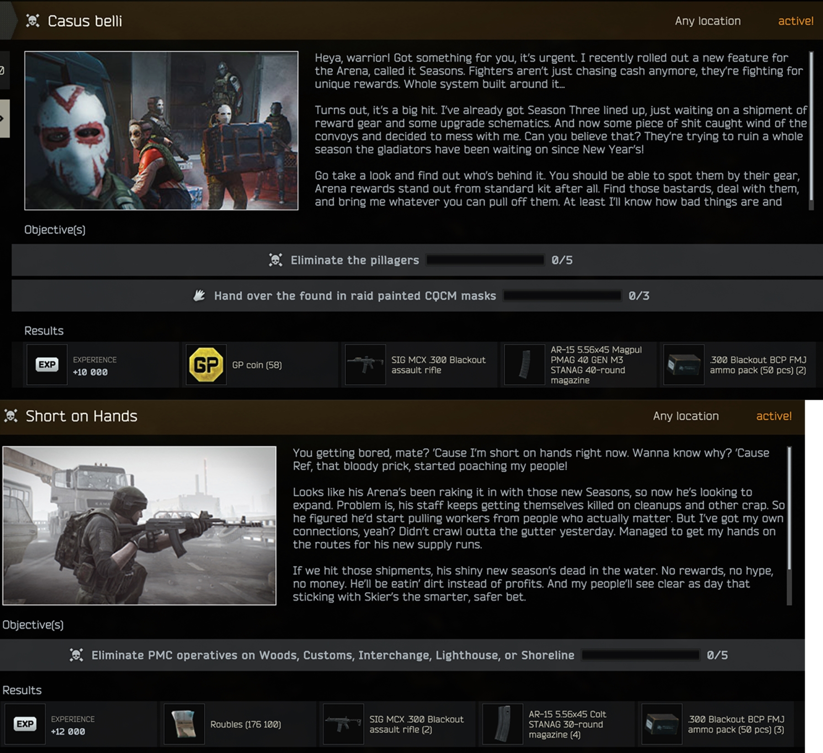Click the Casus belli description scrollbar

[x=811, y=131]
